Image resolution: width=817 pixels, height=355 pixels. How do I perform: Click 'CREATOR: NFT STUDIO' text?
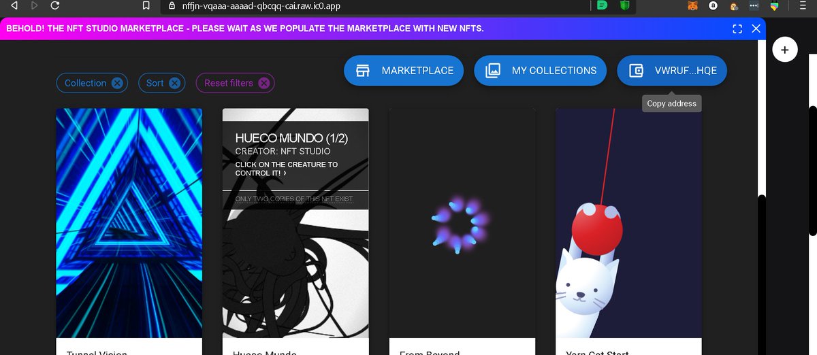283,151
